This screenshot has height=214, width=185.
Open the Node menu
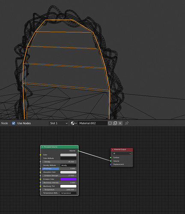pyautogui.click(x=5, y=123)
